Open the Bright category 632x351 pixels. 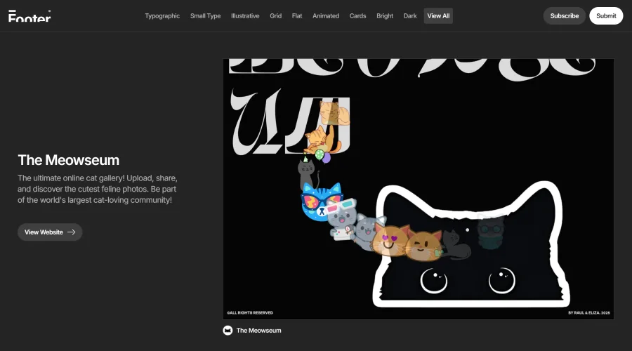pos(385,15)
